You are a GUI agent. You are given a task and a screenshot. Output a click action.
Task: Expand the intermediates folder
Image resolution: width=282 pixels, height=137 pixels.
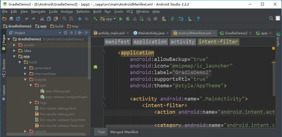(x=25, y=74)
